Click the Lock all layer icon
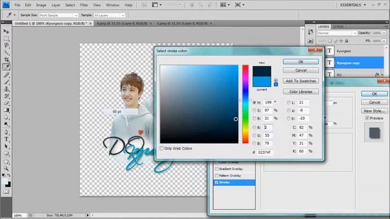Viewport: 390px width, 219px height. 347,41
